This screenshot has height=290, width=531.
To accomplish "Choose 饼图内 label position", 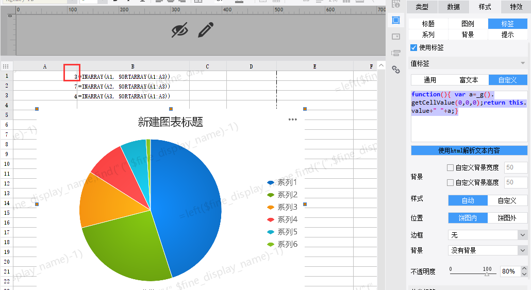I will coord(468,218).
